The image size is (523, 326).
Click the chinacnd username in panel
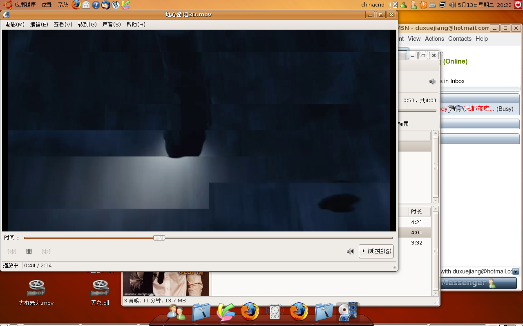tap(373, 5)
